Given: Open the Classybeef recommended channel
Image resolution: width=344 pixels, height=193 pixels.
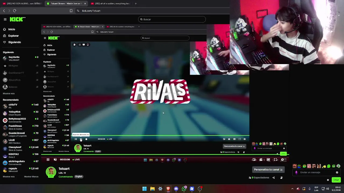Looking at the screenshot, I should click(20, 149).
